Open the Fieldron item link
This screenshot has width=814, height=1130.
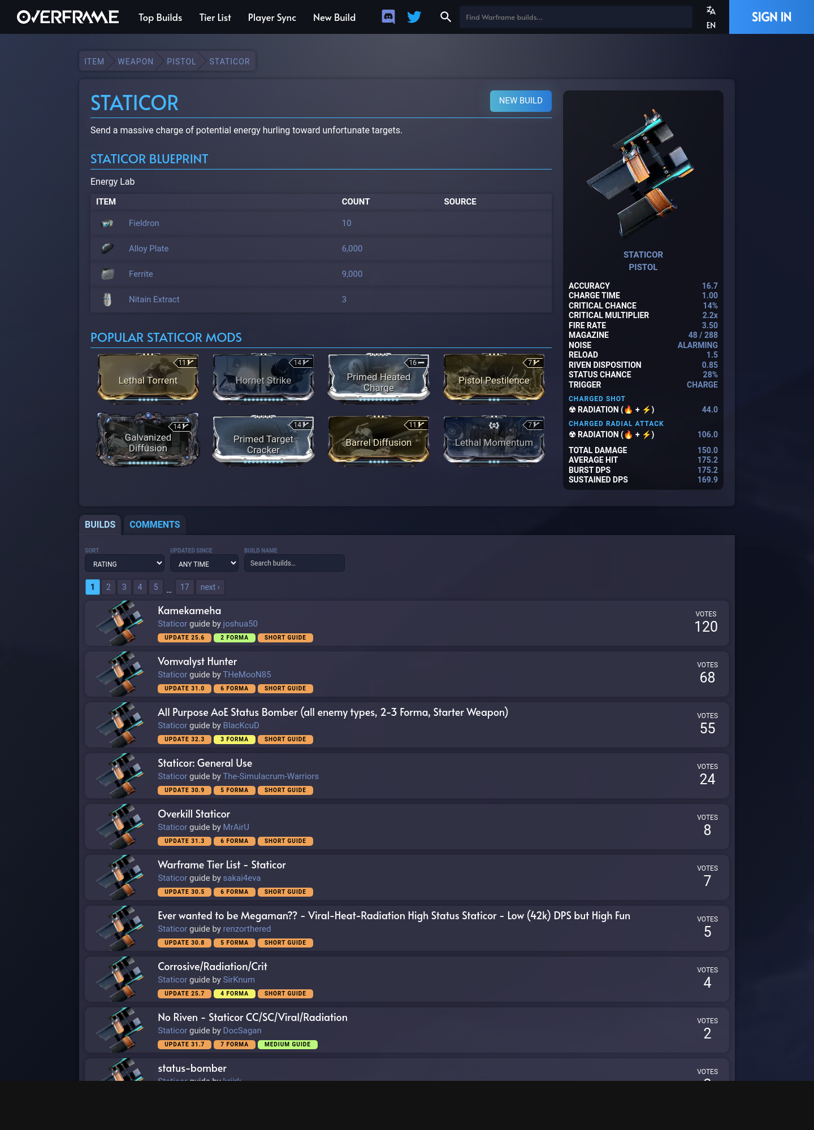coord(144,223)
